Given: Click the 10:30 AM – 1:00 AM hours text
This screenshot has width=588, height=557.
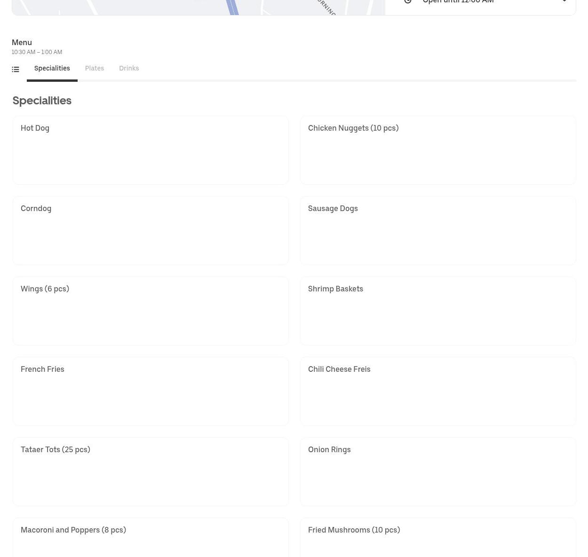Looking at the screenshot, I should (x=37, y=52).
